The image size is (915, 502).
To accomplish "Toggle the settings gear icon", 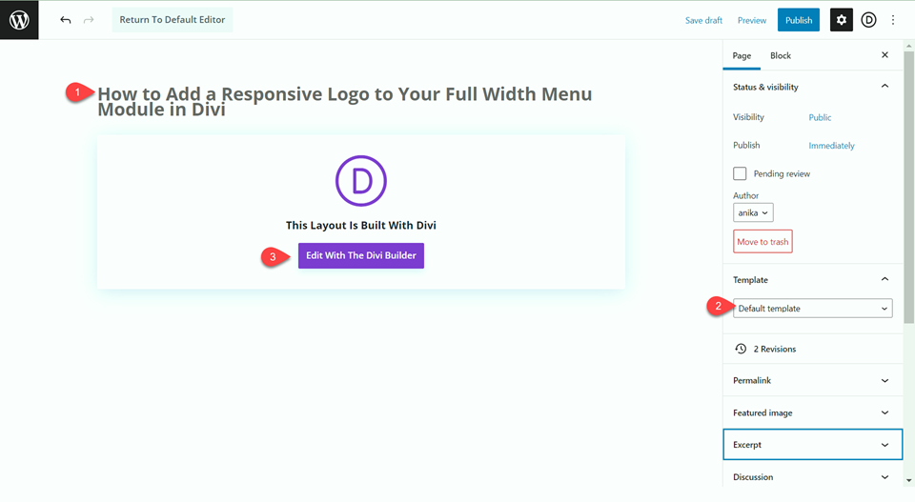I will pos(841,20).
